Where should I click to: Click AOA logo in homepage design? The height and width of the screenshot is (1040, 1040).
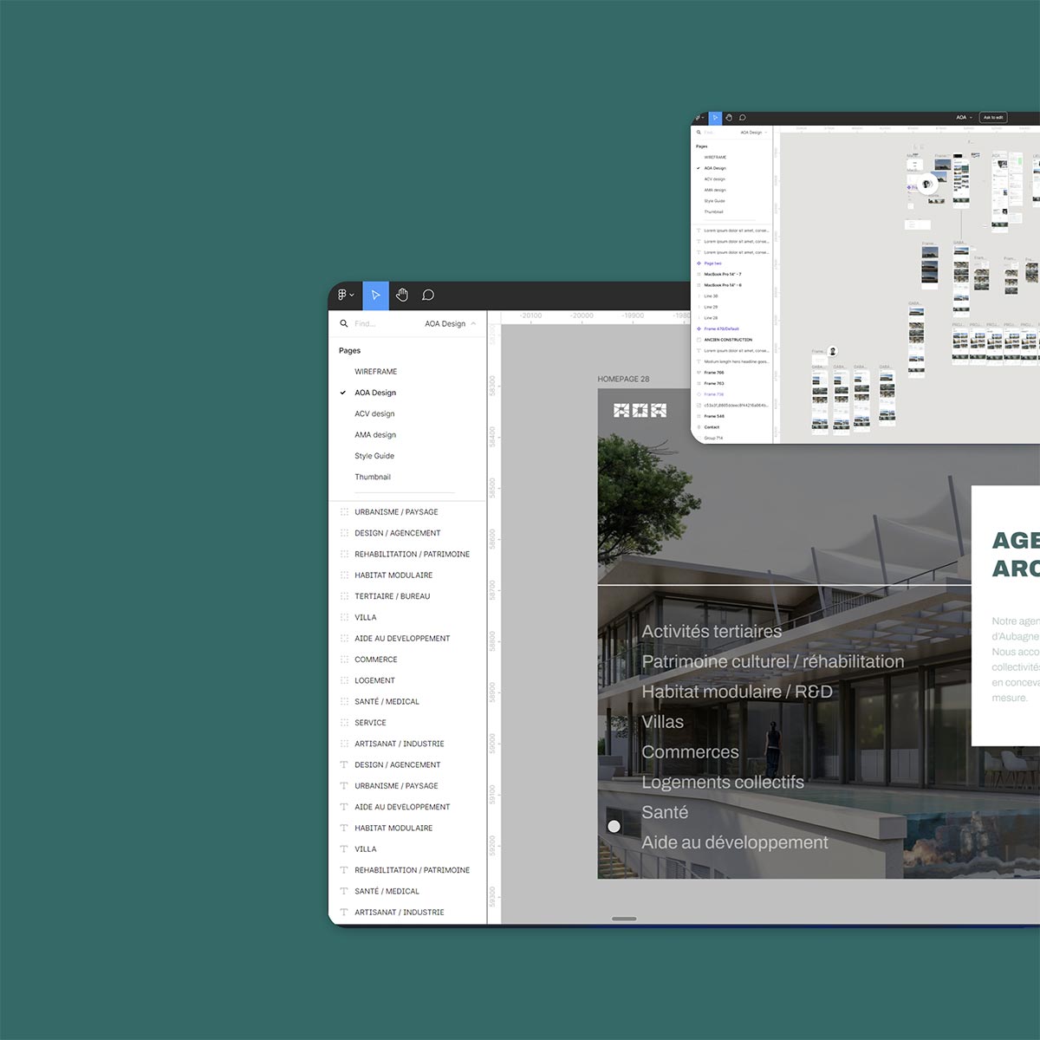tap(640, 410)
